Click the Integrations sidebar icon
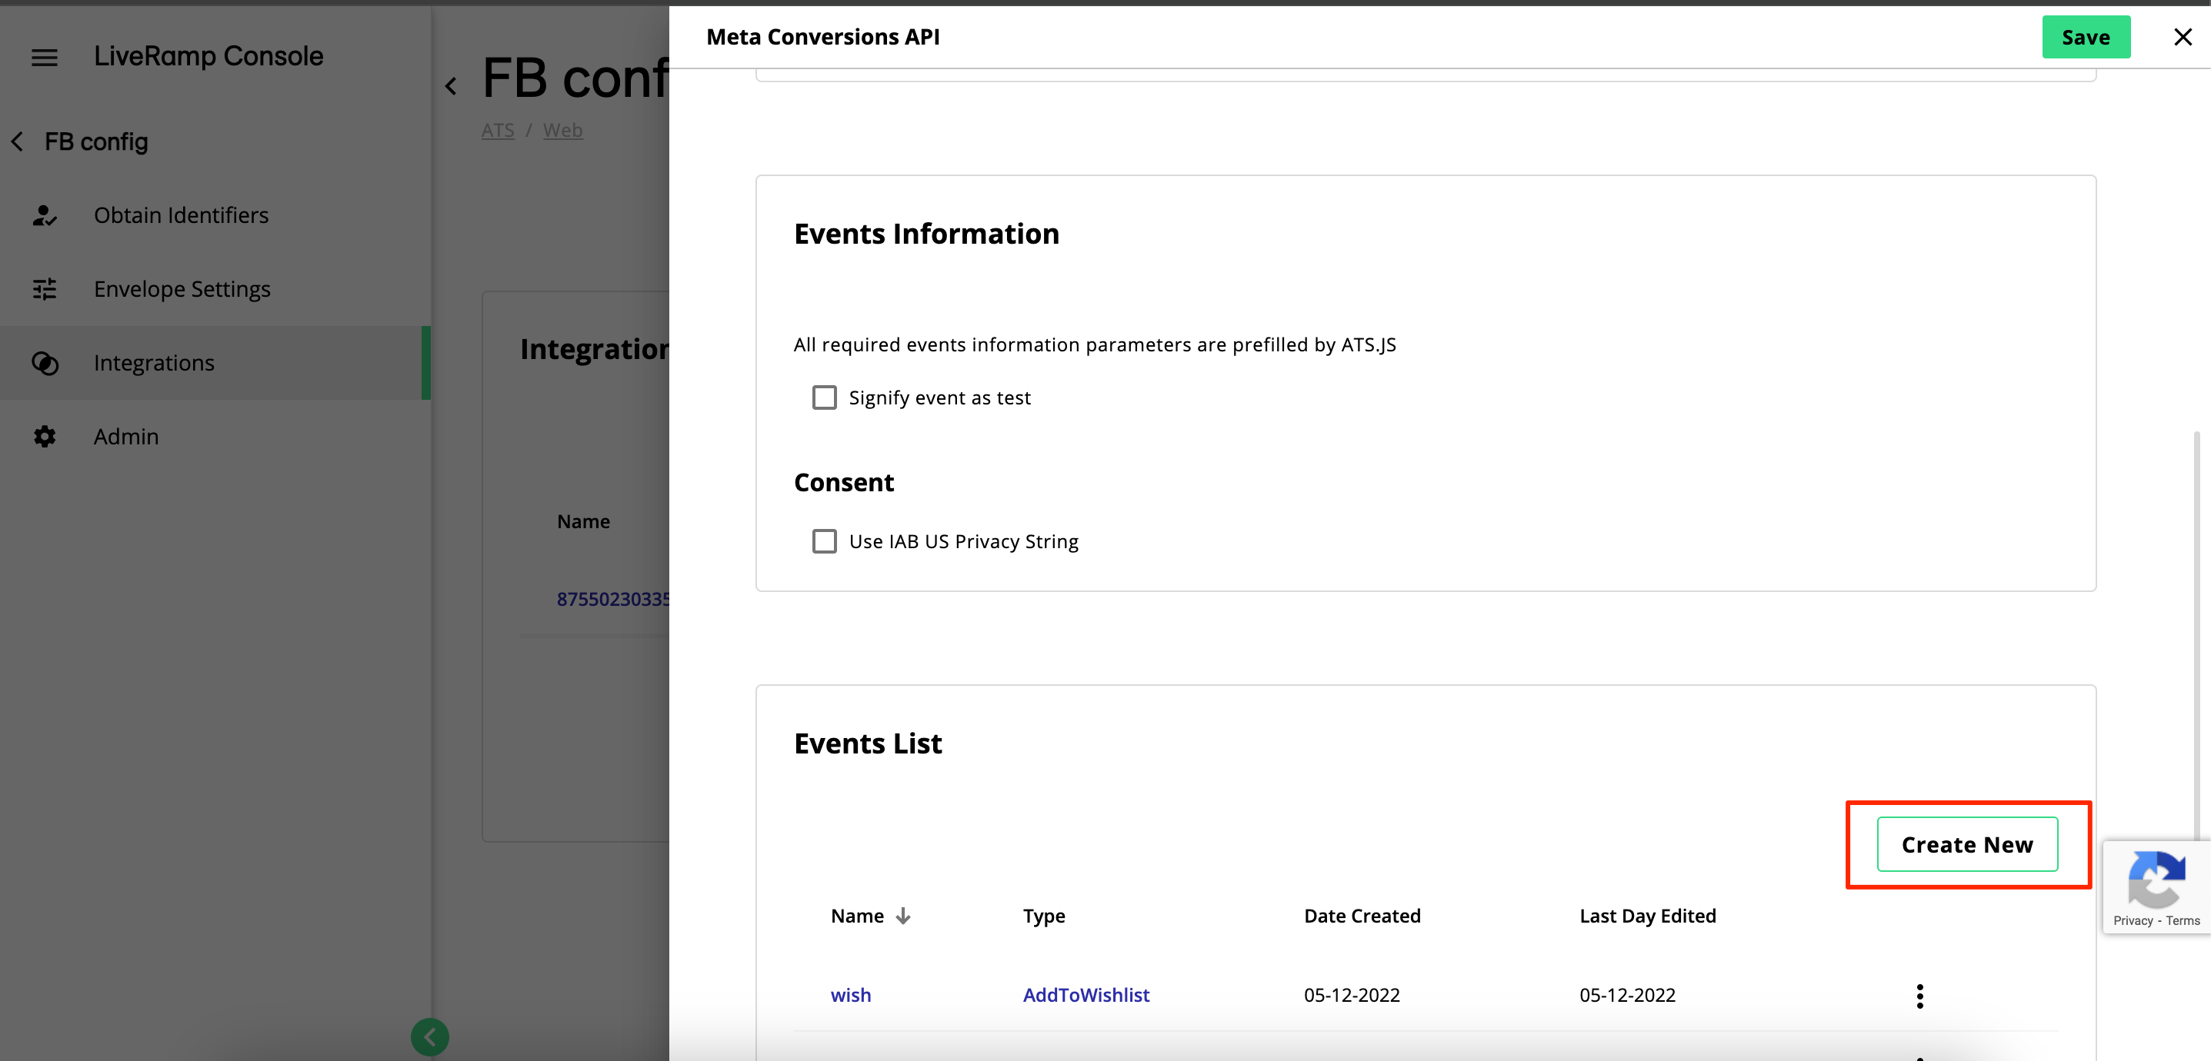This screenshot has height=1061, width=2211. [x=46, y=362]
